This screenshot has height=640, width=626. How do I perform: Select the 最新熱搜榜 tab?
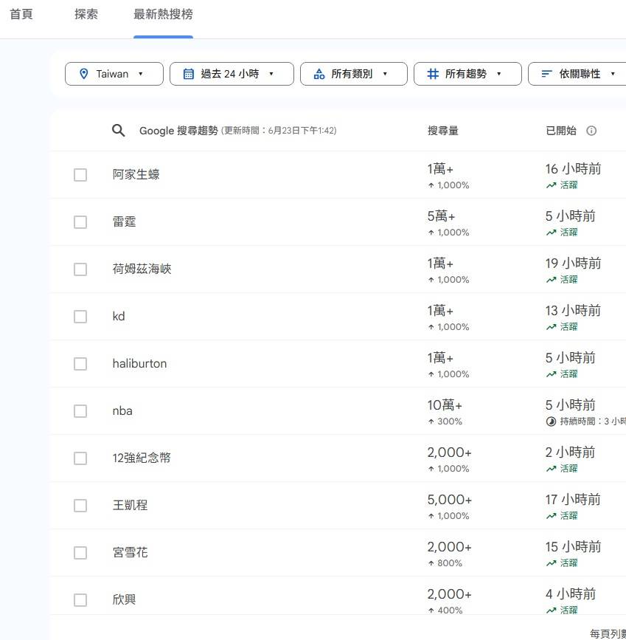[163, 14]
